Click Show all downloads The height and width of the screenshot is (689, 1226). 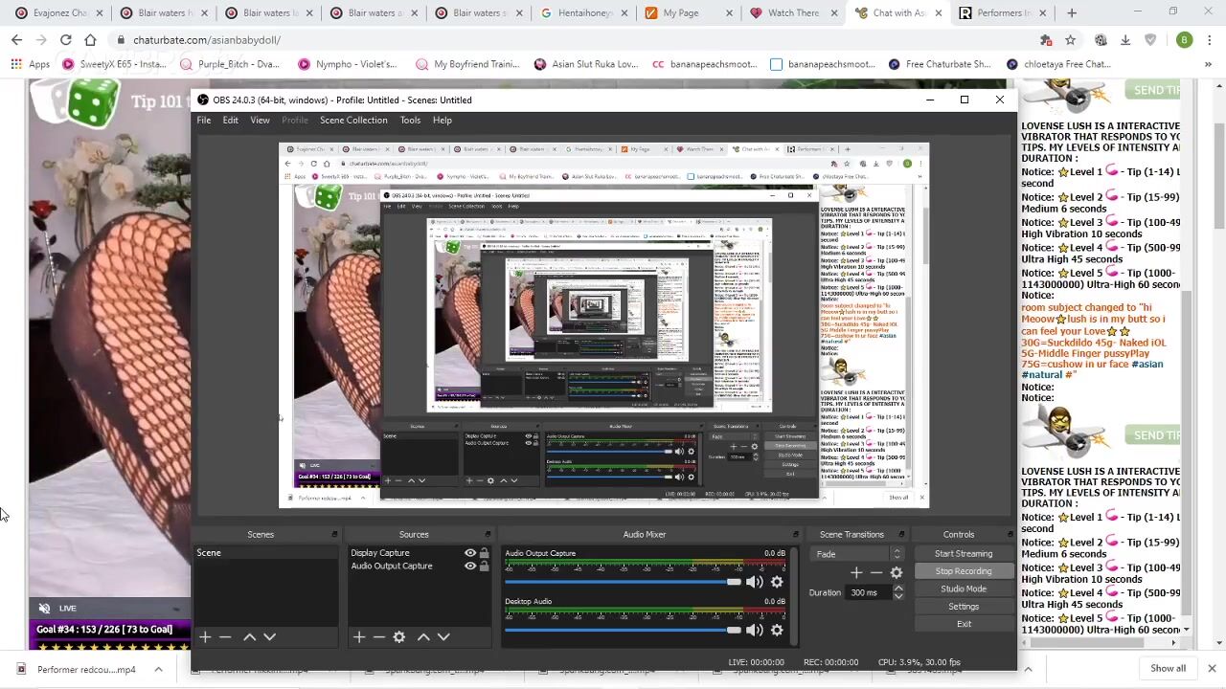click(x=1168, y=669)
